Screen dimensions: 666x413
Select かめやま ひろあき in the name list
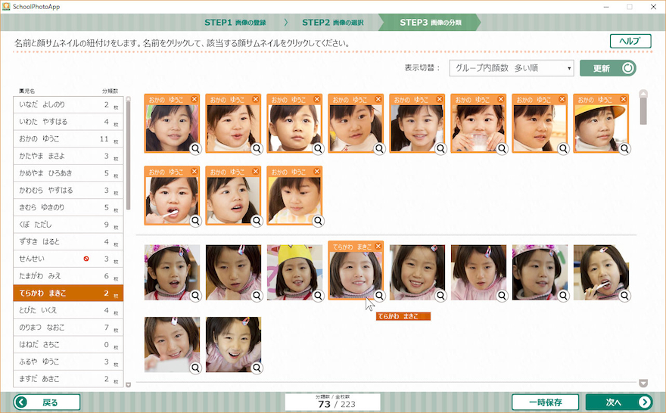[68, 173]
